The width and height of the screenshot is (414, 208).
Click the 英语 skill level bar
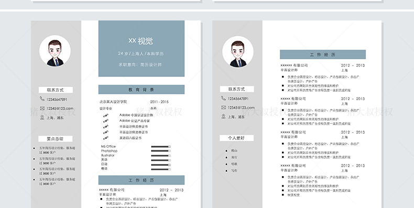[161, 160]
